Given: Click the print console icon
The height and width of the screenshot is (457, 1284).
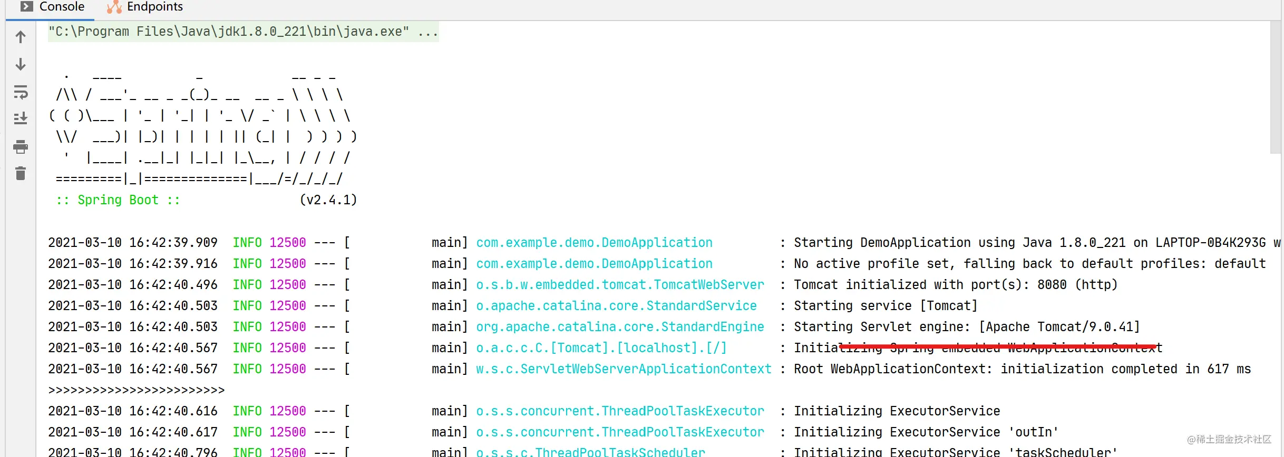Looking at the screenshot, I should 21,147.
